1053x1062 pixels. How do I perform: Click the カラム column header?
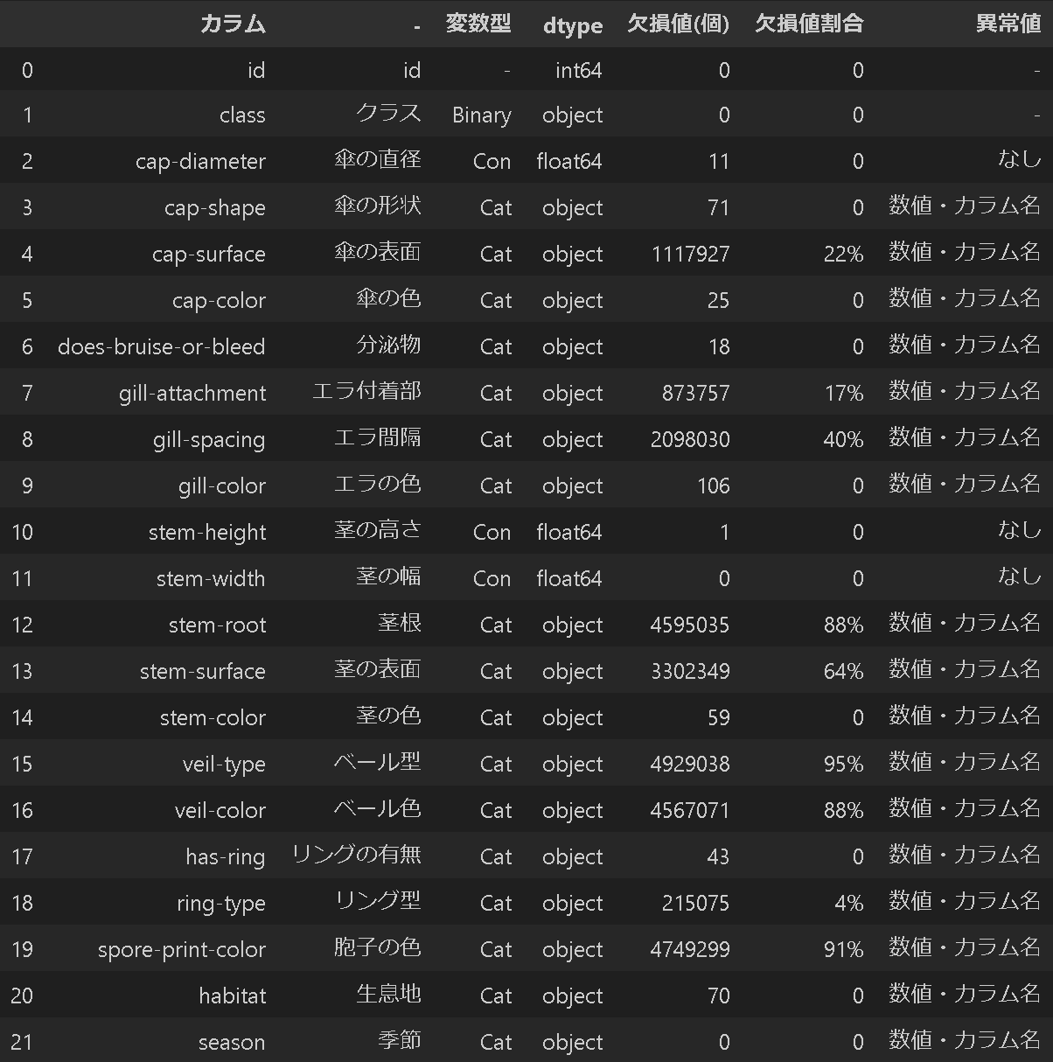[232, 24]
